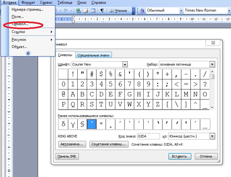Open the Чтение reading mode button
This screenshot has width=231, height=177.
(118, 11)
